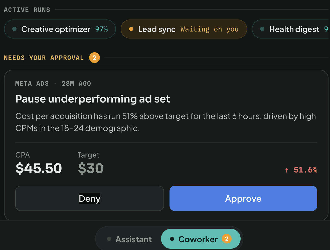Deny the pause ad set request
This screenshot has width=330, height=250.
point(90,198)
